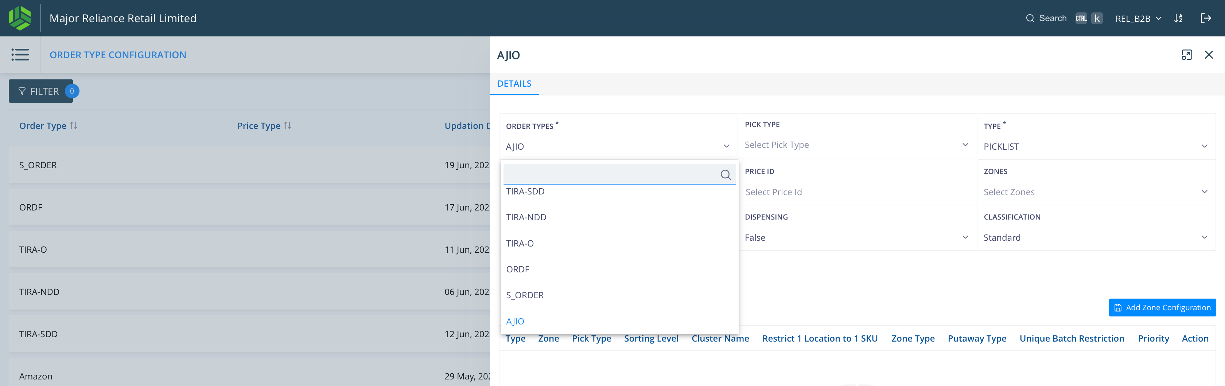Click Major Reliance Retail Limited title
The width and height of the screenshot is (1225, 386).
click(123, 19)
